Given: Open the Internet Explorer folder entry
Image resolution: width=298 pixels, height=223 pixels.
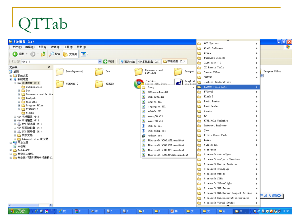Looking at the screenshot, I should [x=228, y=126].
